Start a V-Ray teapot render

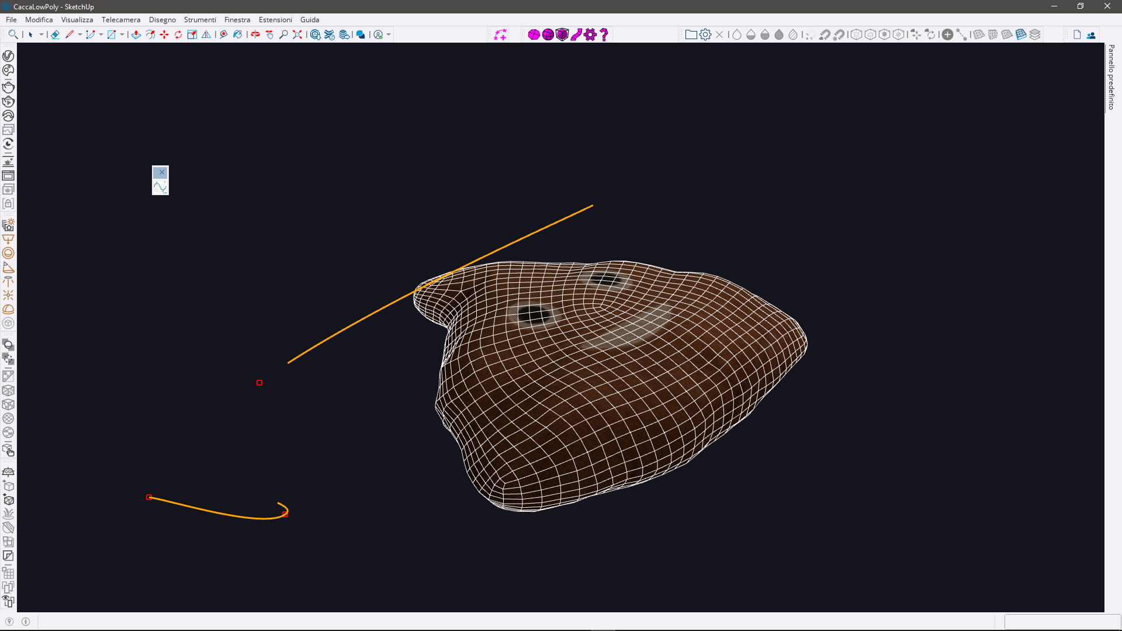[8, 88]
